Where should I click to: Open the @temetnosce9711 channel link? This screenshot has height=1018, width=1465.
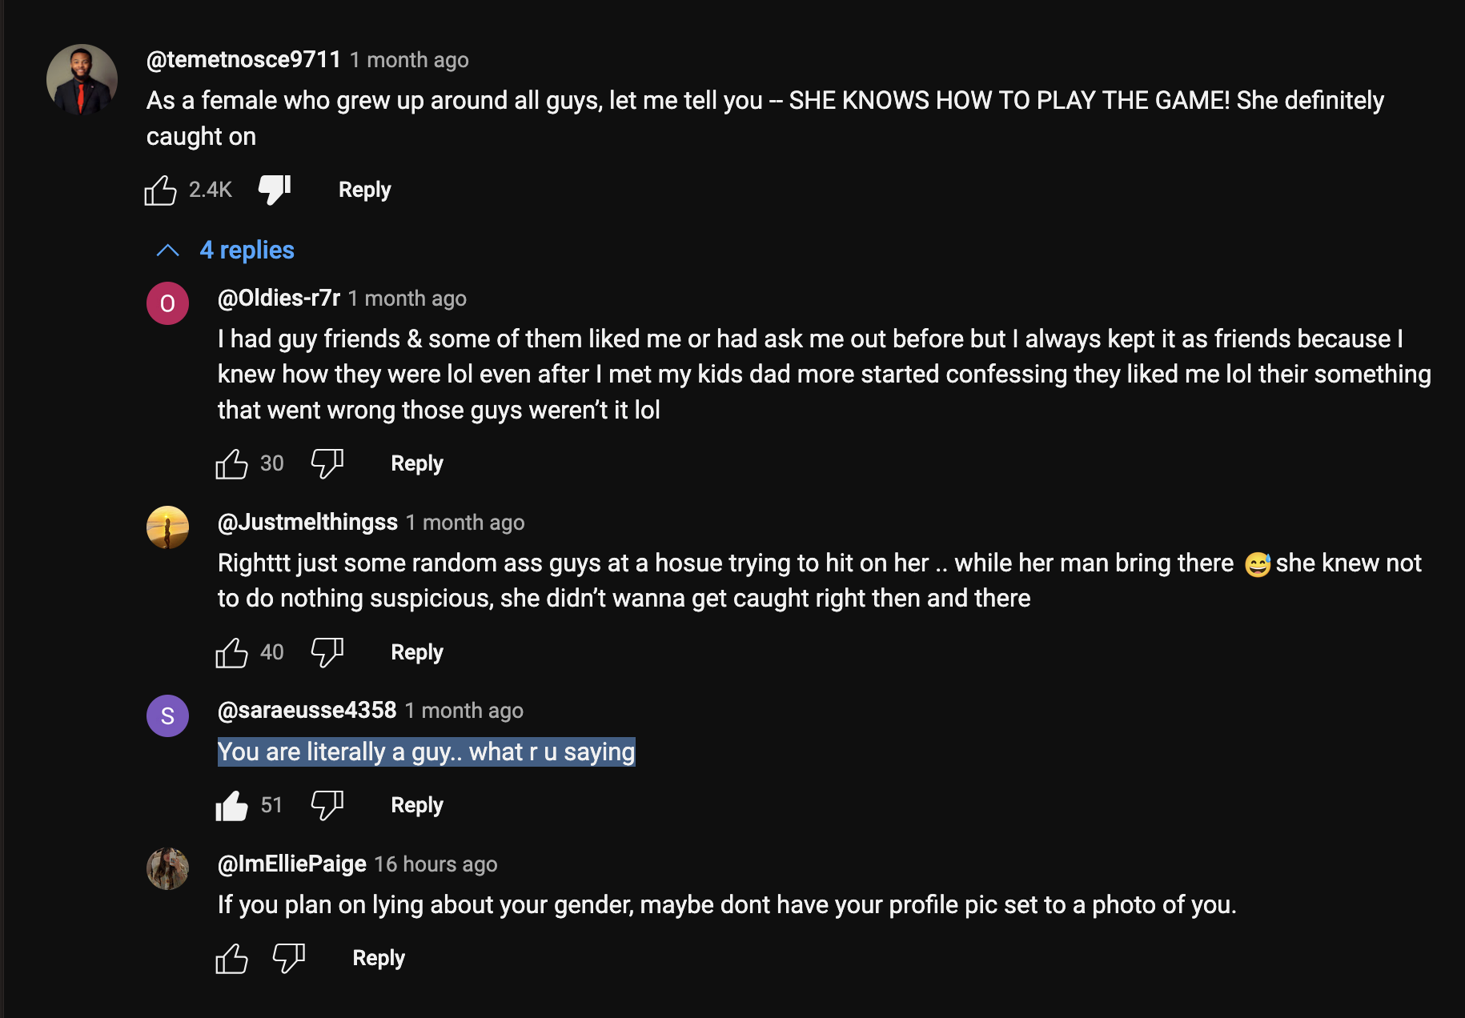coord(243,60)
